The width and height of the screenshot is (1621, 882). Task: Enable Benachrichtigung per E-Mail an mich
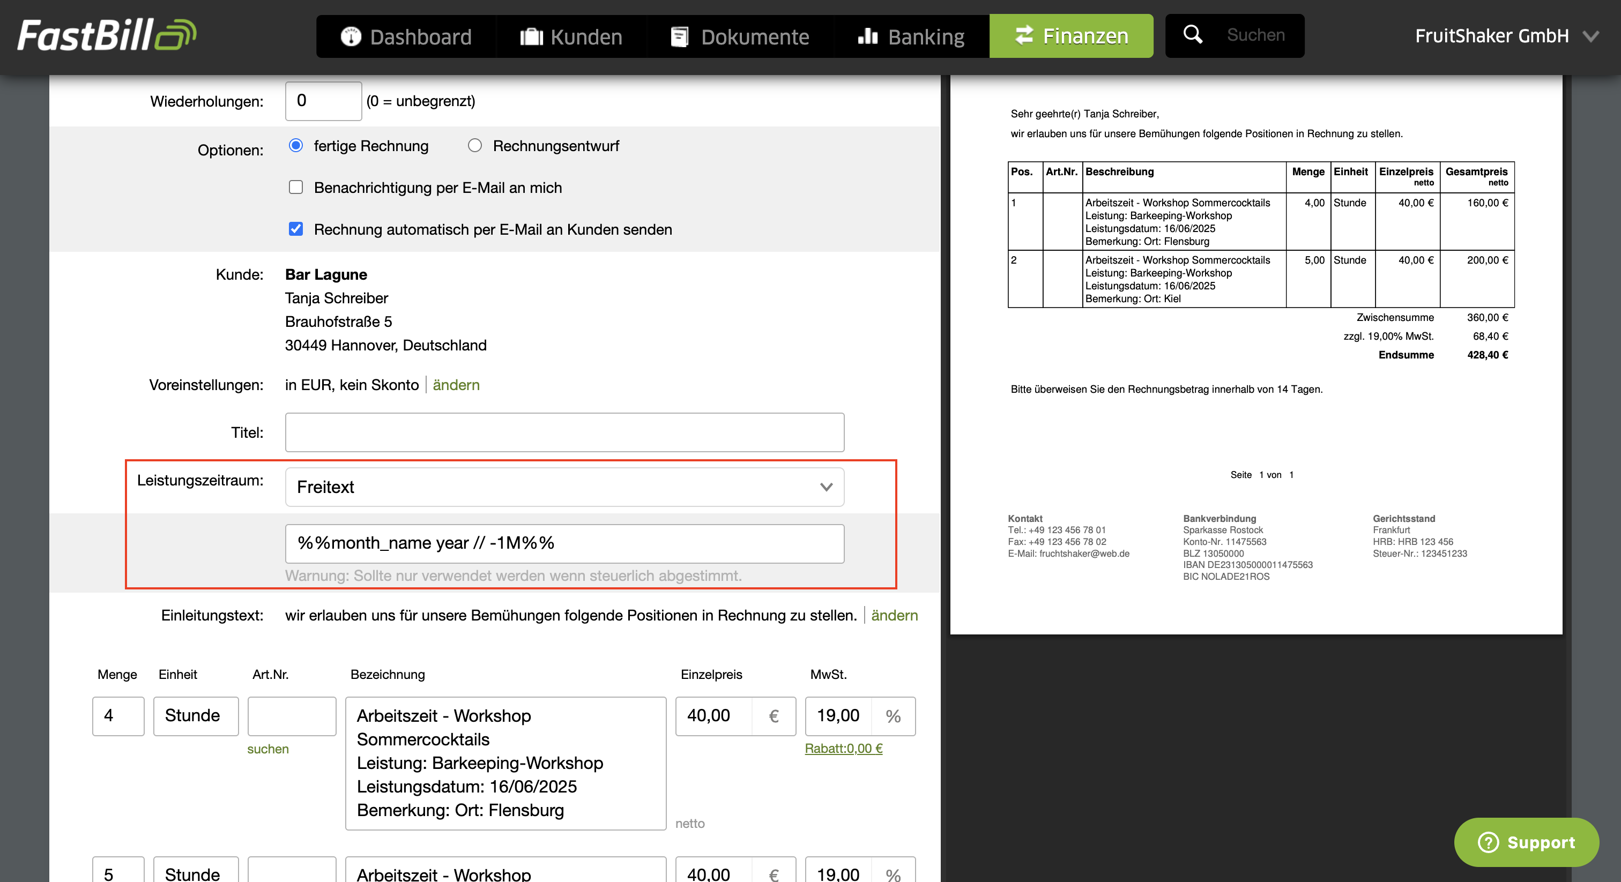click(296, 188)
